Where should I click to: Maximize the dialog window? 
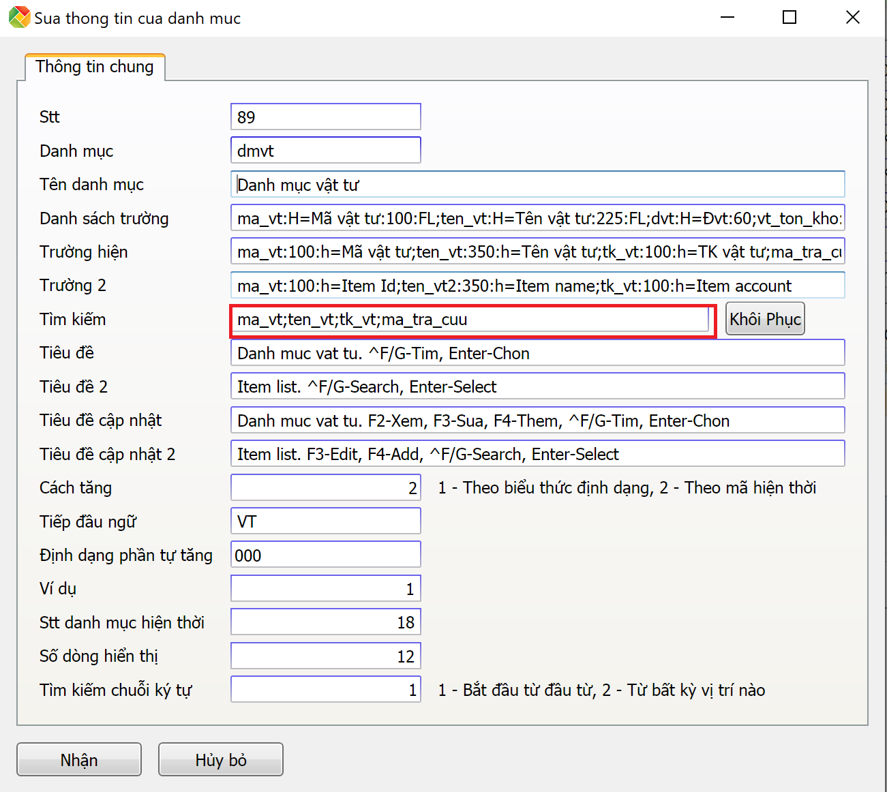[x=790, y=18]
